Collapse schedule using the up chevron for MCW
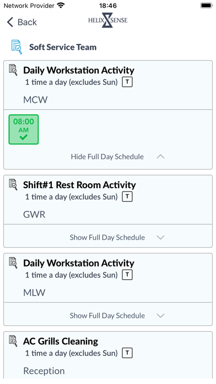216x384 pixels. coord(160,157)
